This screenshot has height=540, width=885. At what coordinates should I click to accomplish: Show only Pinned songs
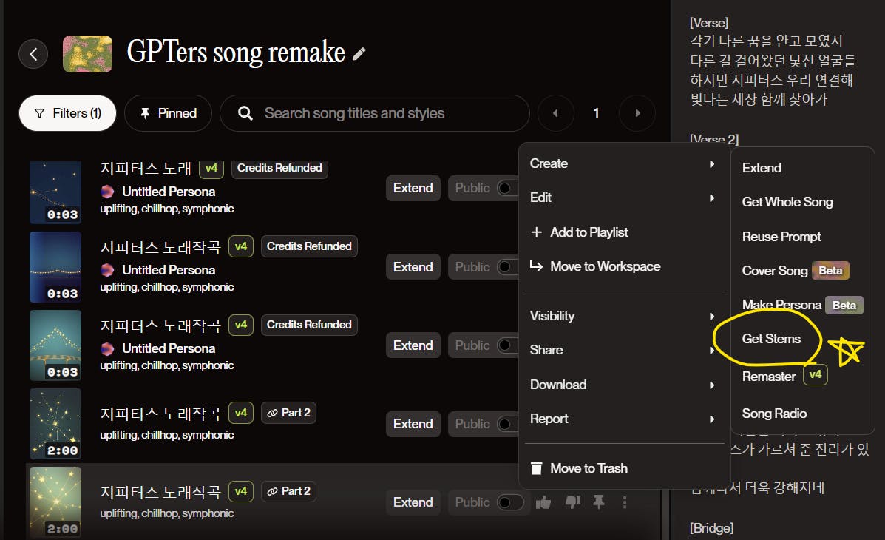tap(168, 113)
